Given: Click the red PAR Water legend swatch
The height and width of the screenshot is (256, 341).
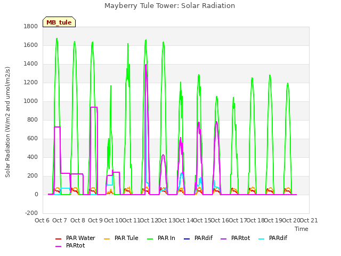Looking at the screenshot, I should [59, 239].
